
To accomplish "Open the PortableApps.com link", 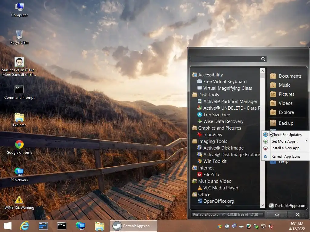I will coord(288,206).
